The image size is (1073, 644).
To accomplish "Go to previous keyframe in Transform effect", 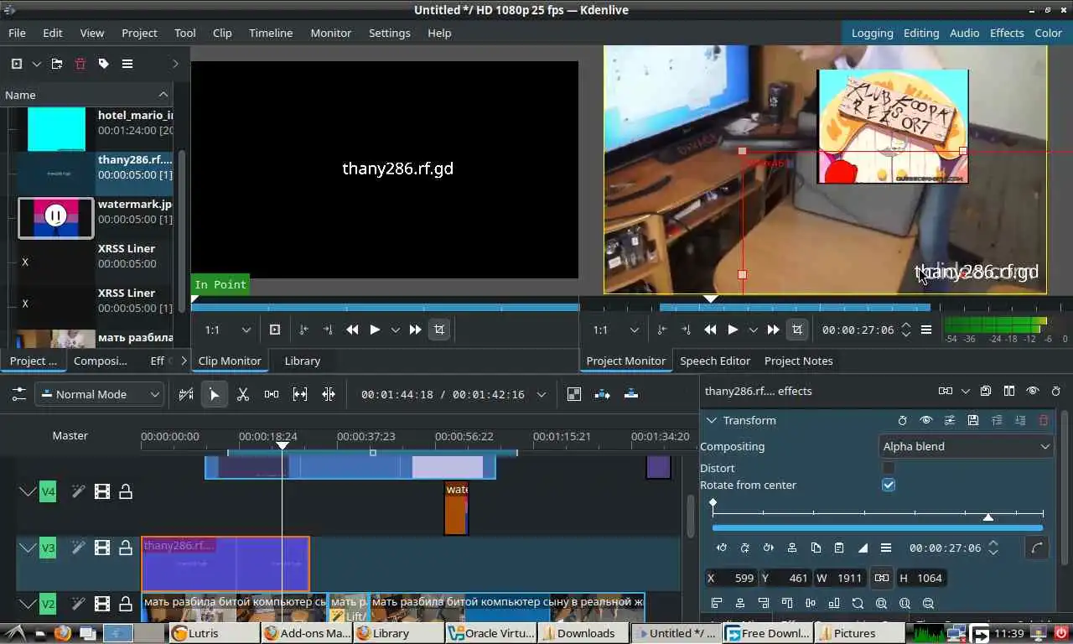I will [722, 548].
